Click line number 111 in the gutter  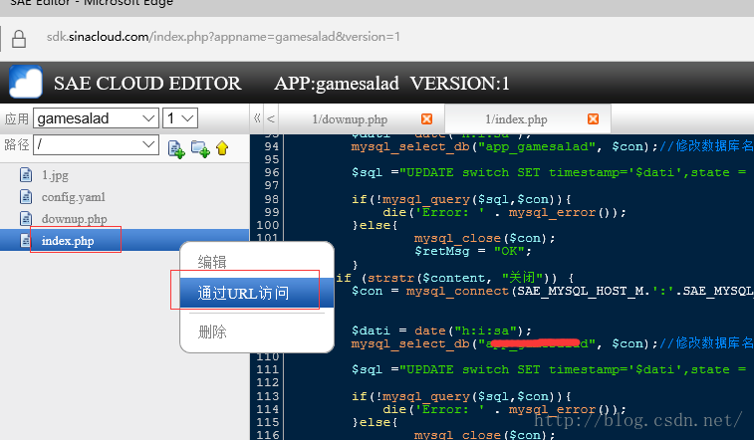pyautogui.click(x=268, y=369)
